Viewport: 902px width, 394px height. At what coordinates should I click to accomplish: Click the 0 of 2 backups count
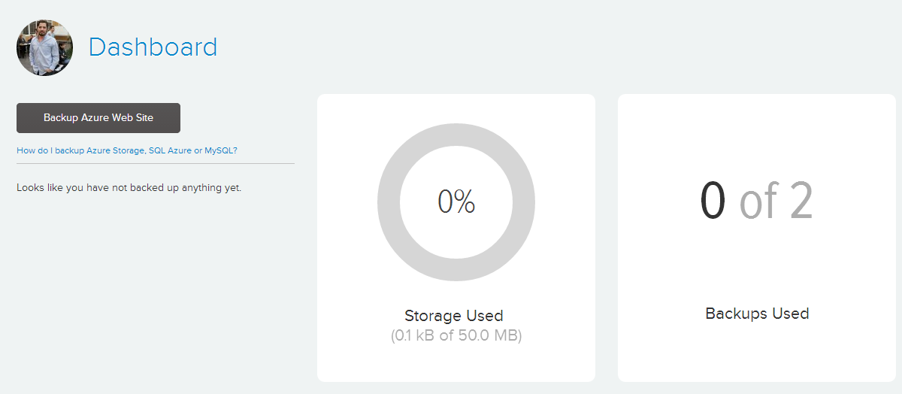pyautogui.click(x=757, y=202)
